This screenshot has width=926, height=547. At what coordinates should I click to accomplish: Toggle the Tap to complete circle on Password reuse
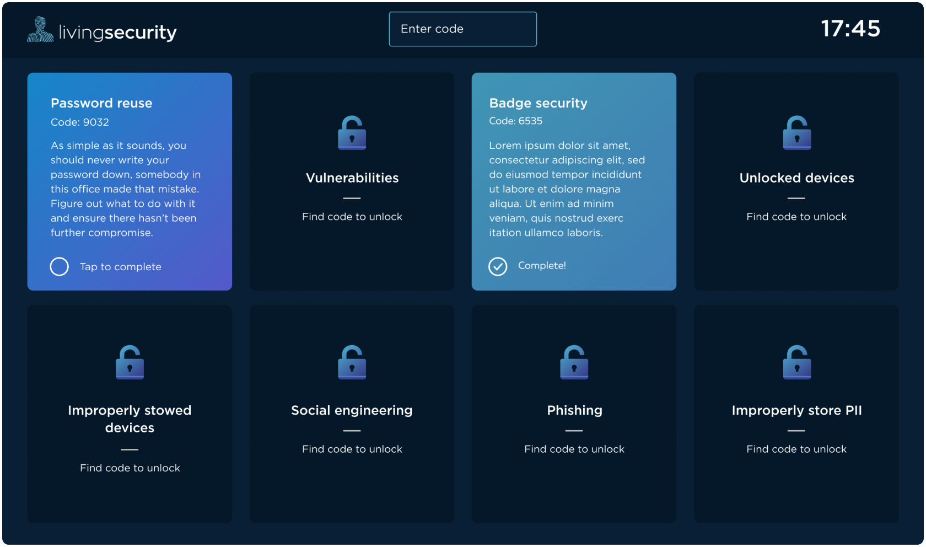pyautogui.click(x=60, y=267)
